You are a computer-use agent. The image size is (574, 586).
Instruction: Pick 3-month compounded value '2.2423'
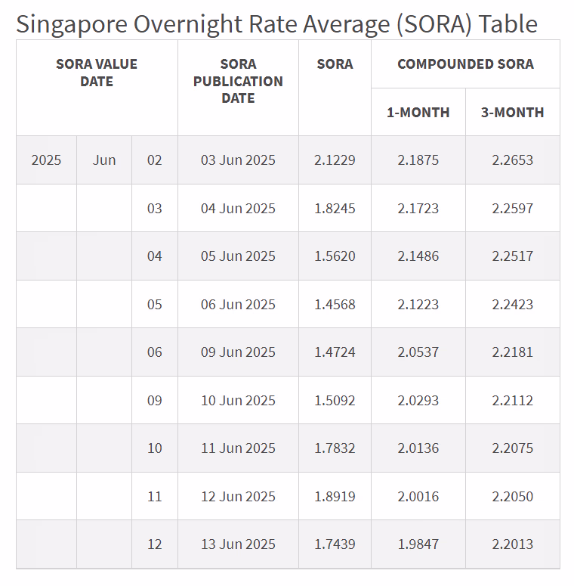[512, 304]
